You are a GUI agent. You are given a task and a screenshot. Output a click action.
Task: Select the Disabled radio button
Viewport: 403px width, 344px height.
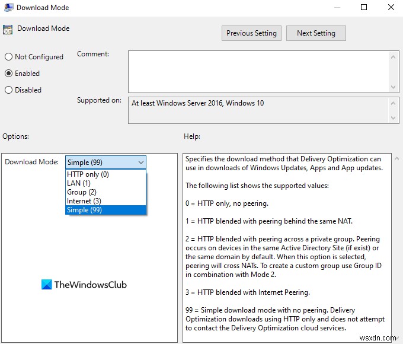click(x=8, y=90)
